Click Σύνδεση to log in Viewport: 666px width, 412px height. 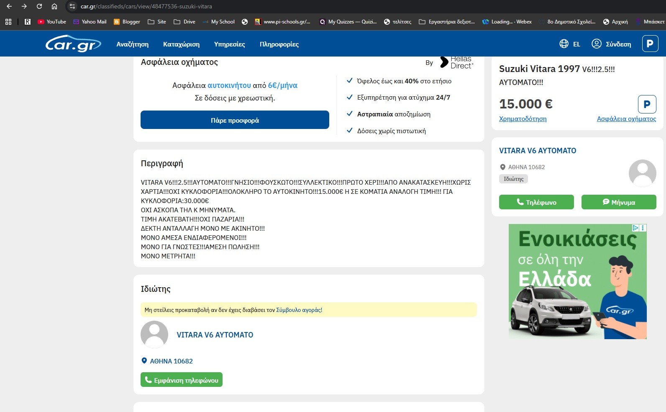click(611, 44)
